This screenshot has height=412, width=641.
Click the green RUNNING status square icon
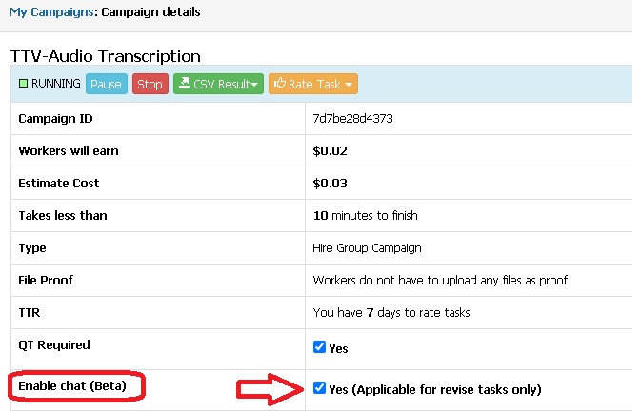(23, 84)
